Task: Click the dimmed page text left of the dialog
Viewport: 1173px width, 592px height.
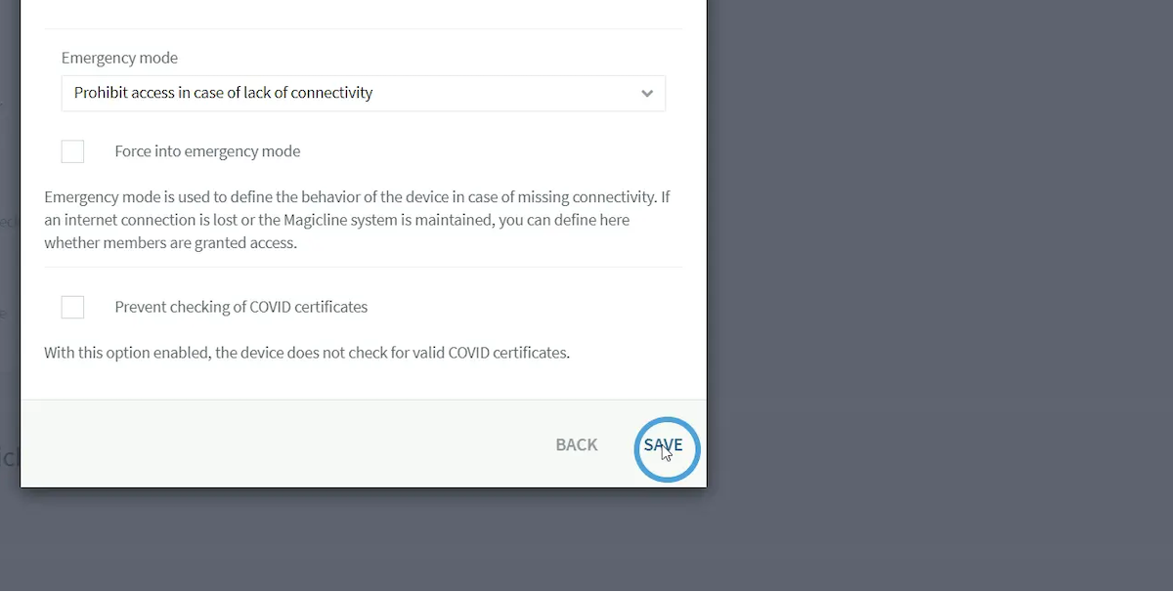Action: pos(8,457)
